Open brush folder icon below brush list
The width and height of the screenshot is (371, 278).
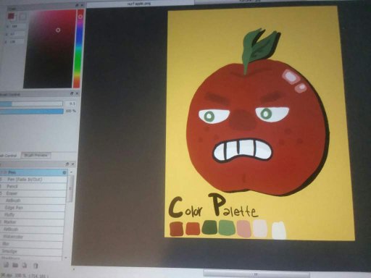15,265
